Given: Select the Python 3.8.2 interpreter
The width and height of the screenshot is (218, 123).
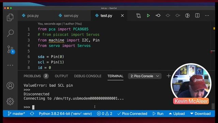Looking at the screenshot, I should click(65, 114).
